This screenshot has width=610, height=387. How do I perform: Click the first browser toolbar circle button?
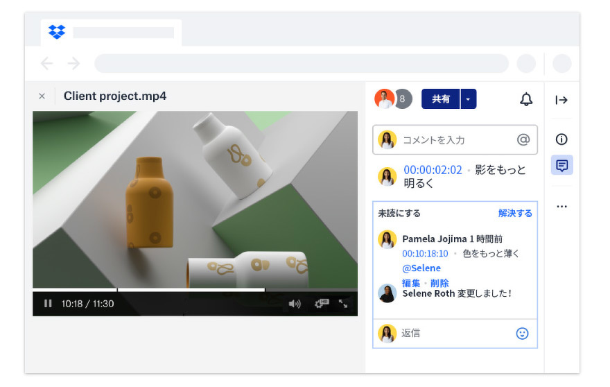[x=526, y=64]
